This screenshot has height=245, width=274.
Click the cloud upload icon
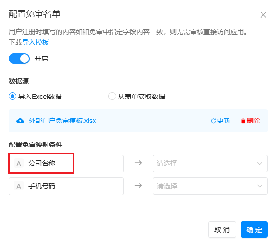click(x=20, y=121)
